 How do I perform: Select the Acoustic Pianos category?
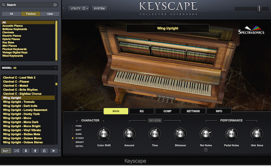click(x=12, y=26)
